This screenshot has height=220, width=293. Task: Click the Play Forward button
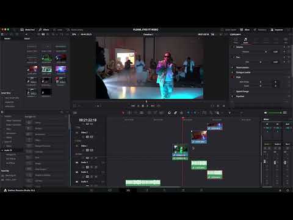(x=148, y=106)
